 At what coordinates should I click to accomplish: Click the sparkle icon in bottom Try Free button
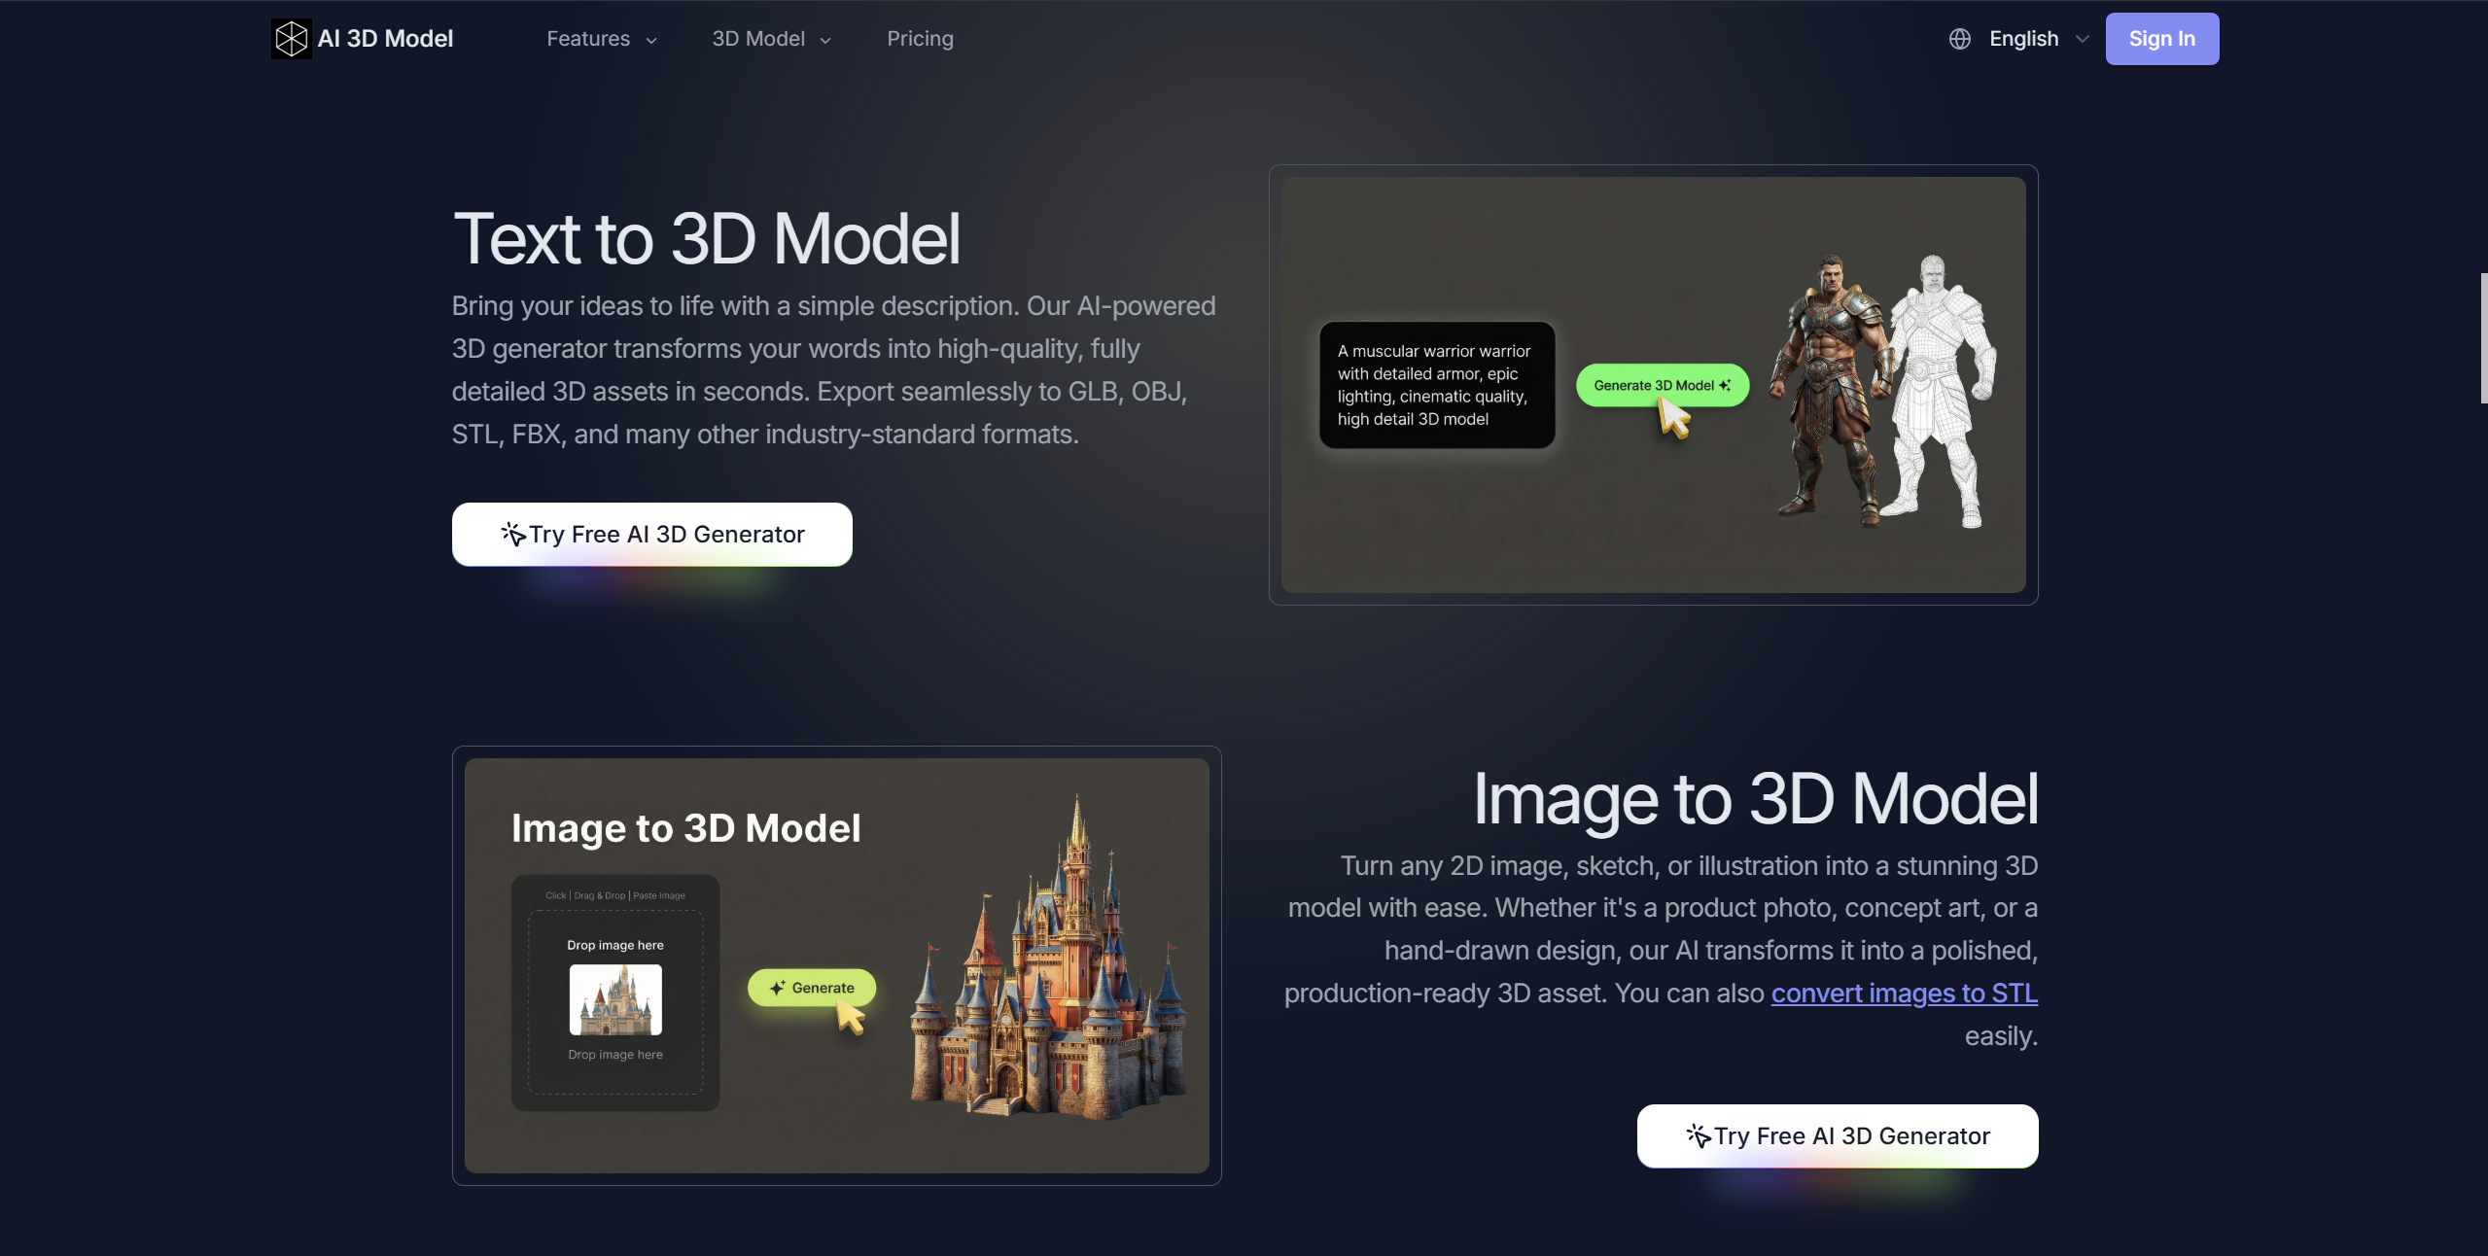coord(1698,1135)
